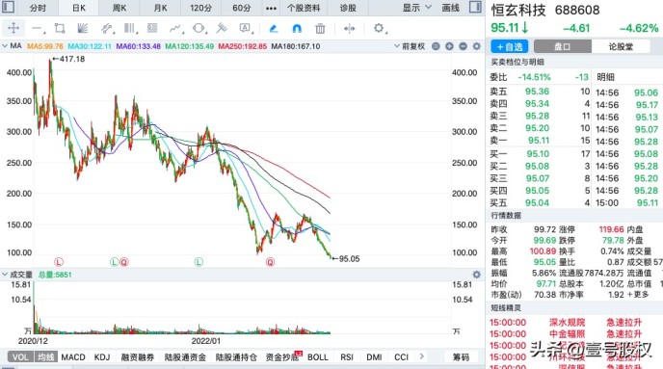Click the 画线 drawing button
The height and width of the screenshot is (369, 663).
[450, 8]
